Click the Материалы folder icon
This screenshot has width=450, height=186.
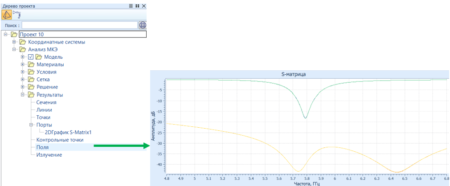(x=31, y=65)
